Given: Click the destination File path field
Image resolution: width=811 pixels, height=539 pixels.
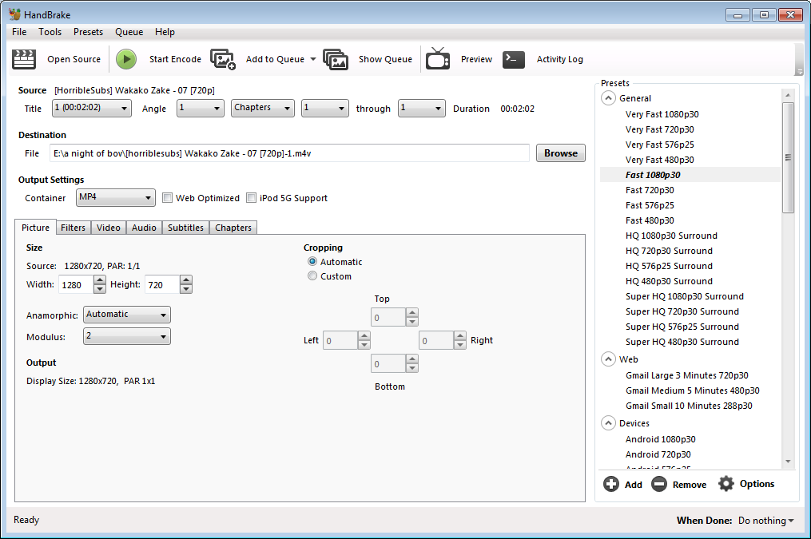Looking at the screenshot, I should click(289, 153).
